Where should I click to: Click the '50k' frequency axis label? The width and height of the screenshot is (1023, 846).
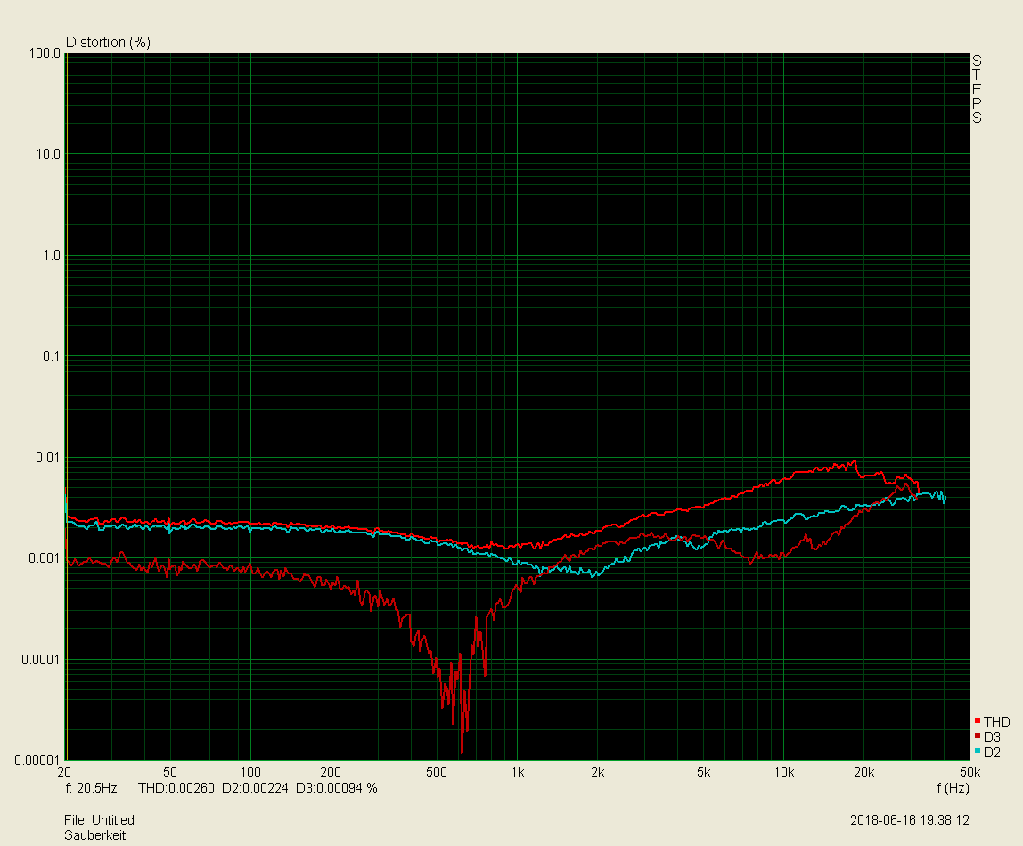click(970, 772)
